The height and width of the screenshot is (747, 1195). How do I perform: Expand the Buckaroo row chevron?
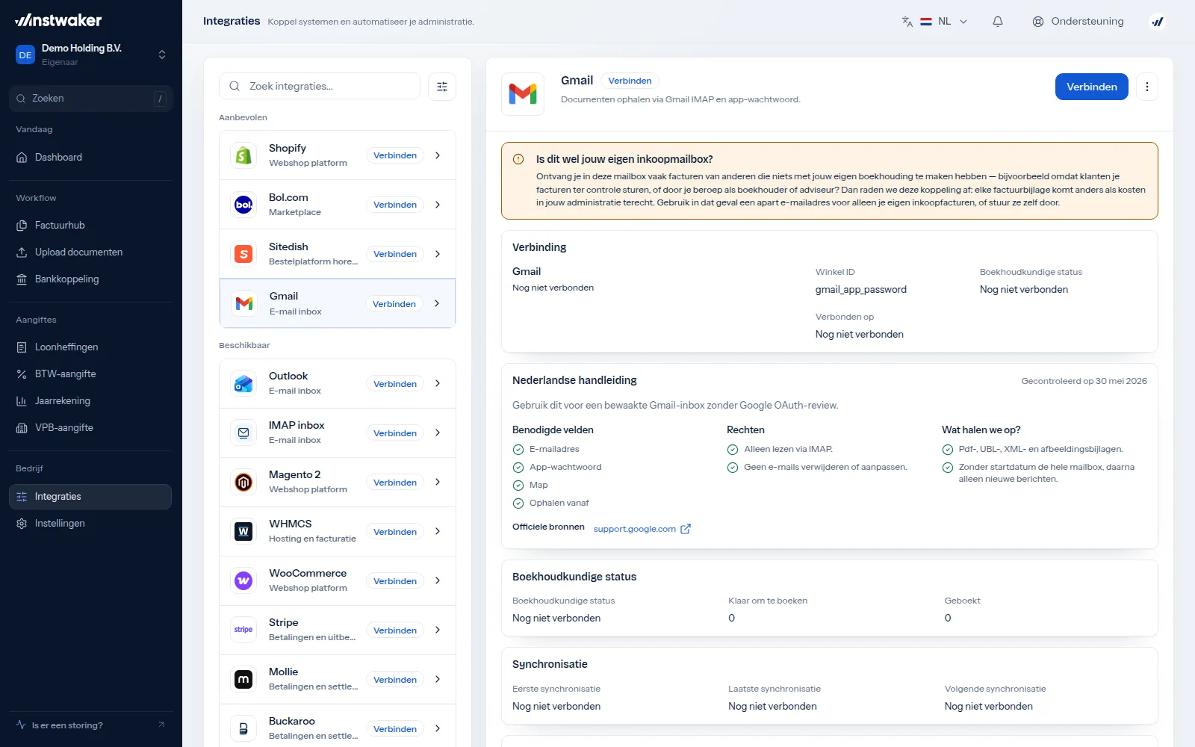[x=438, y=728]
